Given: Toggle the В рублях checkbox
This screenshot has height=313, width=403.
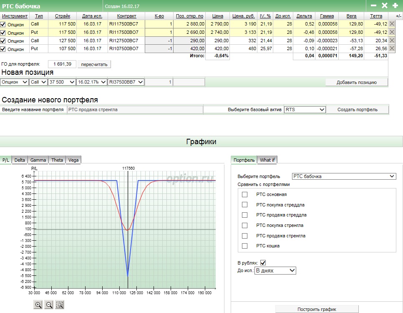Looking at the screenshot, I should (263, 263).
